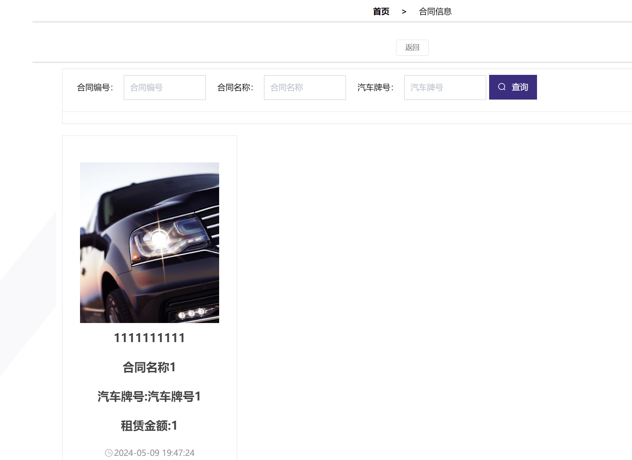Open the 首页 breadcrumb link
Viewport: 632px width, 460px height.
[380, 11]
